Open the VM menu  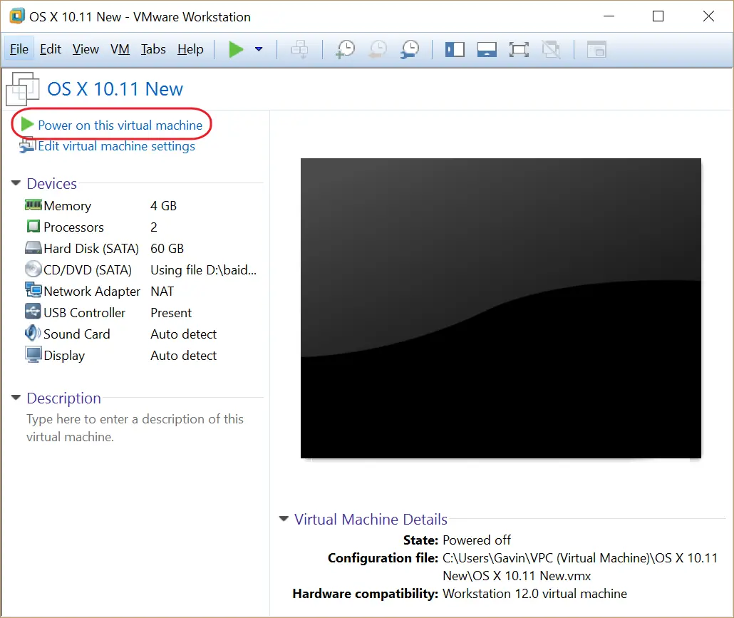point(120,49)
